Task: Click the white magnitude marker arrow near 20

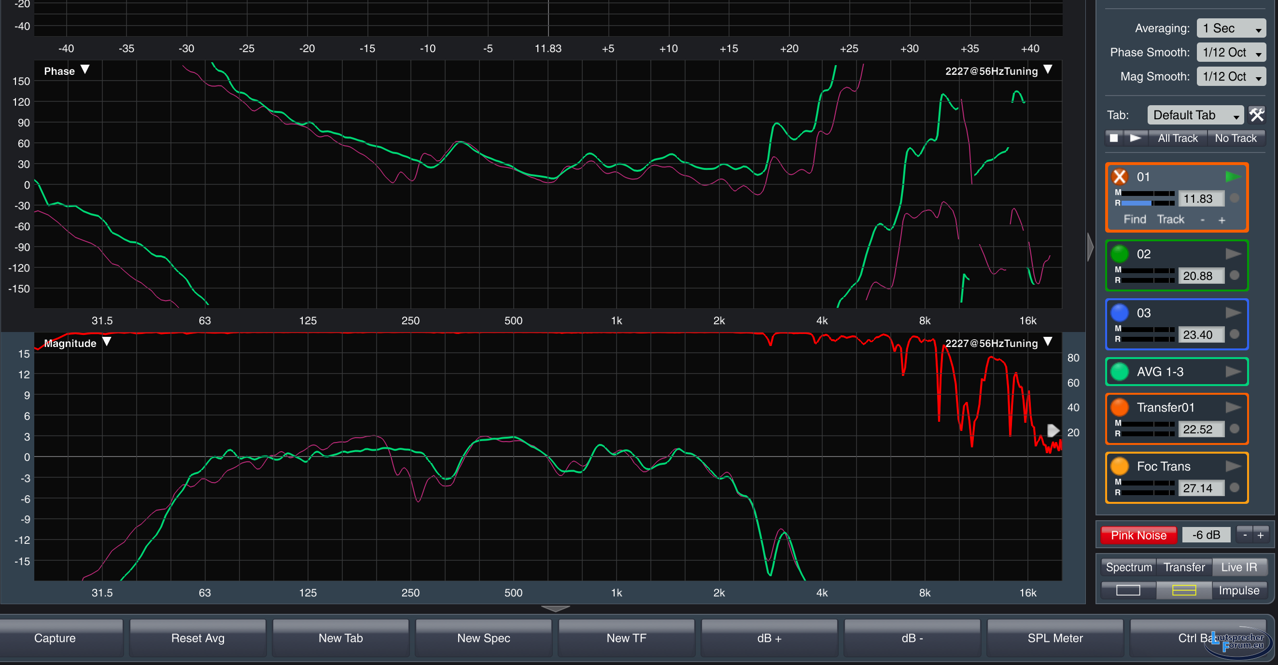Action: (1053, 430)
